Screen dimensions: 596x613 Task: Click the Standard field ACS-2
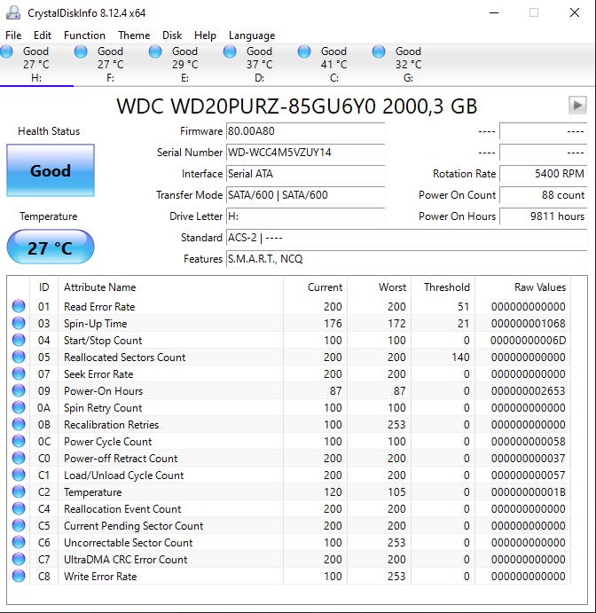[x=407, y=237]
